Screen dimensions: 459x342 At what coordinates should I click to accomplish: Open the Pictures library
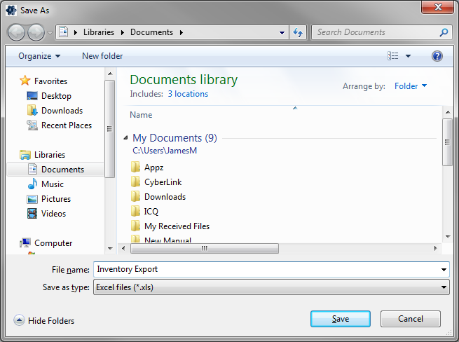click(x=55, y=199)
